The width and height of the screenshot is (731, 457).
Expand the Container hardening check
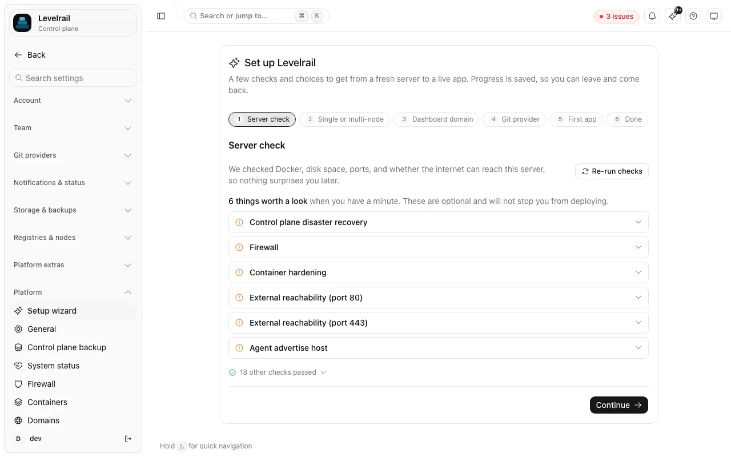tap(439, 272)
